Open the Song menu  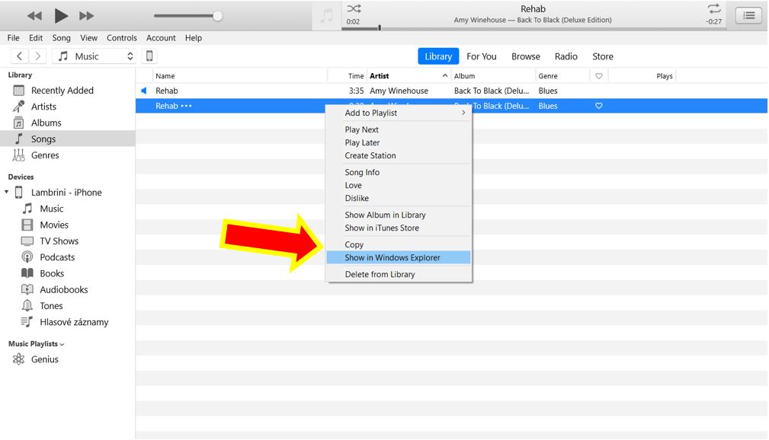point(61,38)
